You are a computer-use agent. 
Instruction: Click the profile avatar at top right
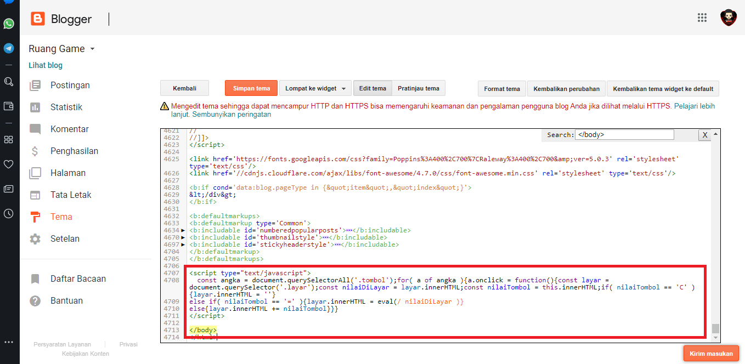point(729,18)
